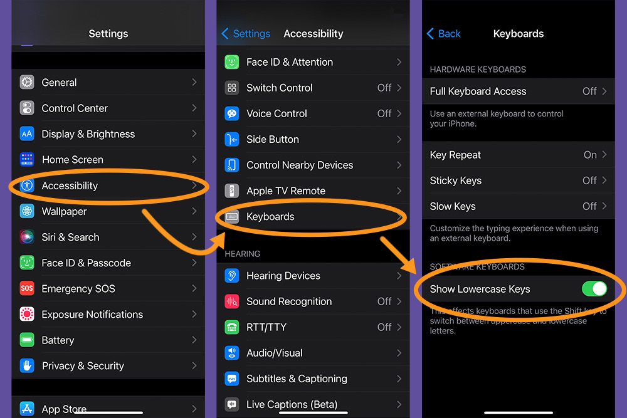Tap the Voice Control icon
This screenshot has width=627, height=418.
[x=232, y=113]
